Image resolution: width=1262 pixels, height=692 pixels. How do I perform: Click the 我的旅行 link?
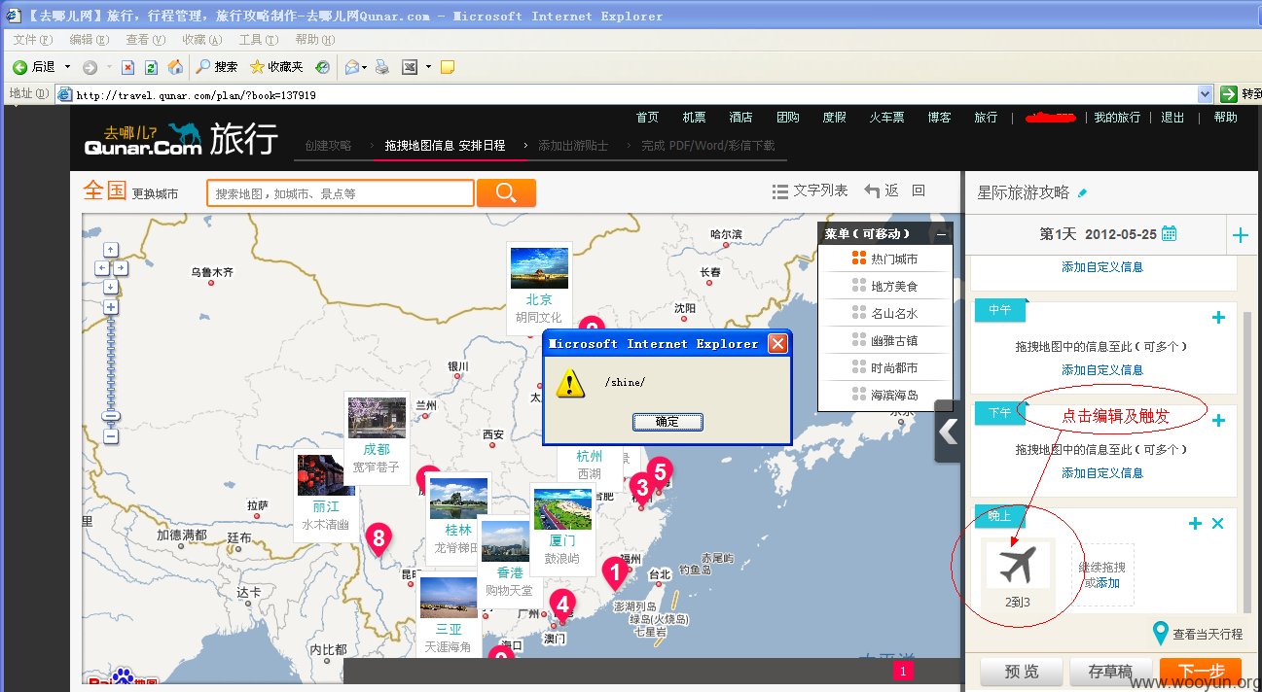click(x=1117, y=117)
